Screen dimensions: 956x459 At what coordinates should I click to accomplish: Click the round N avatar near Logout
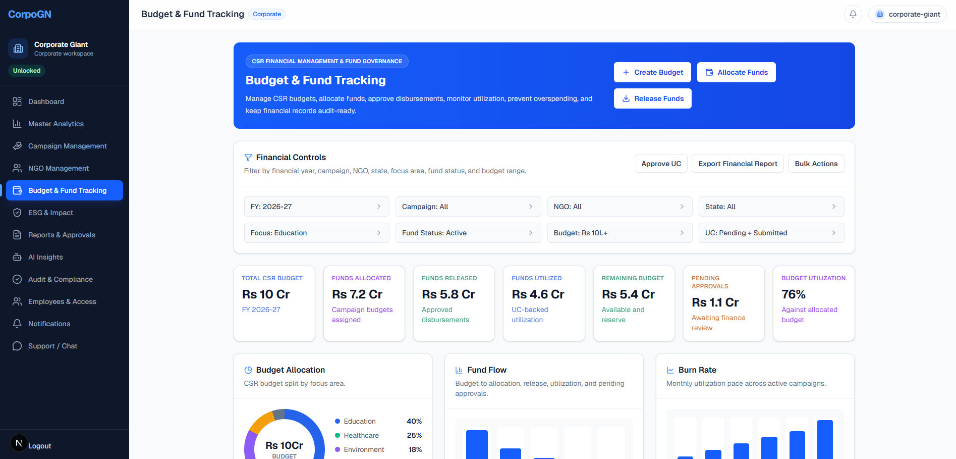pos(19,443)
